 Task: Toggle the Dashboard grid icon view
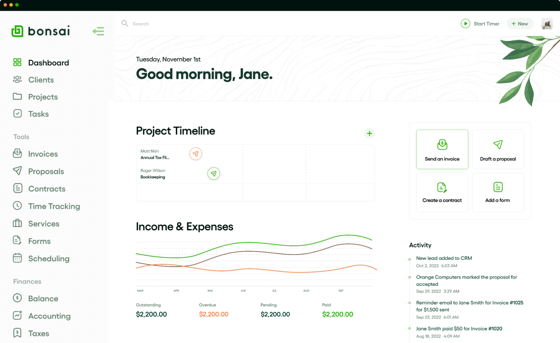pyautogui.click(x=17, y=62)
